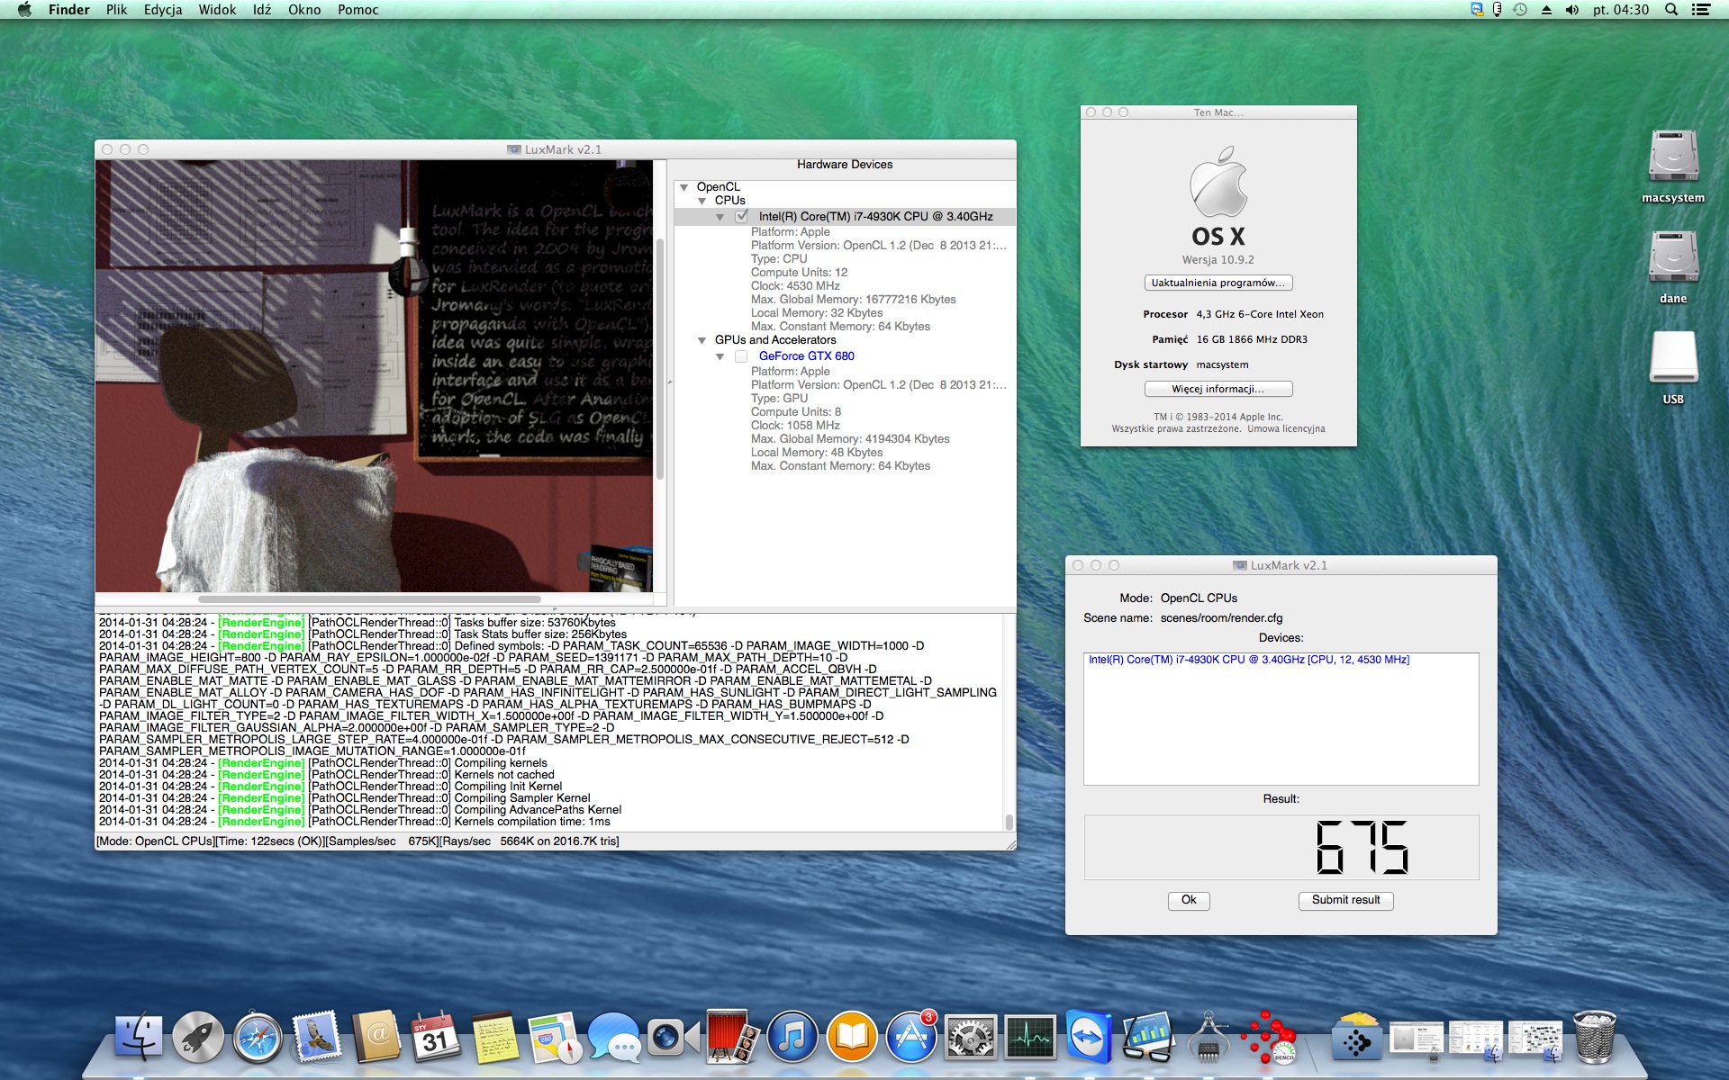Open the System Information calipers icon in Dock

pyautogui.click(x=1208, y=1038)
